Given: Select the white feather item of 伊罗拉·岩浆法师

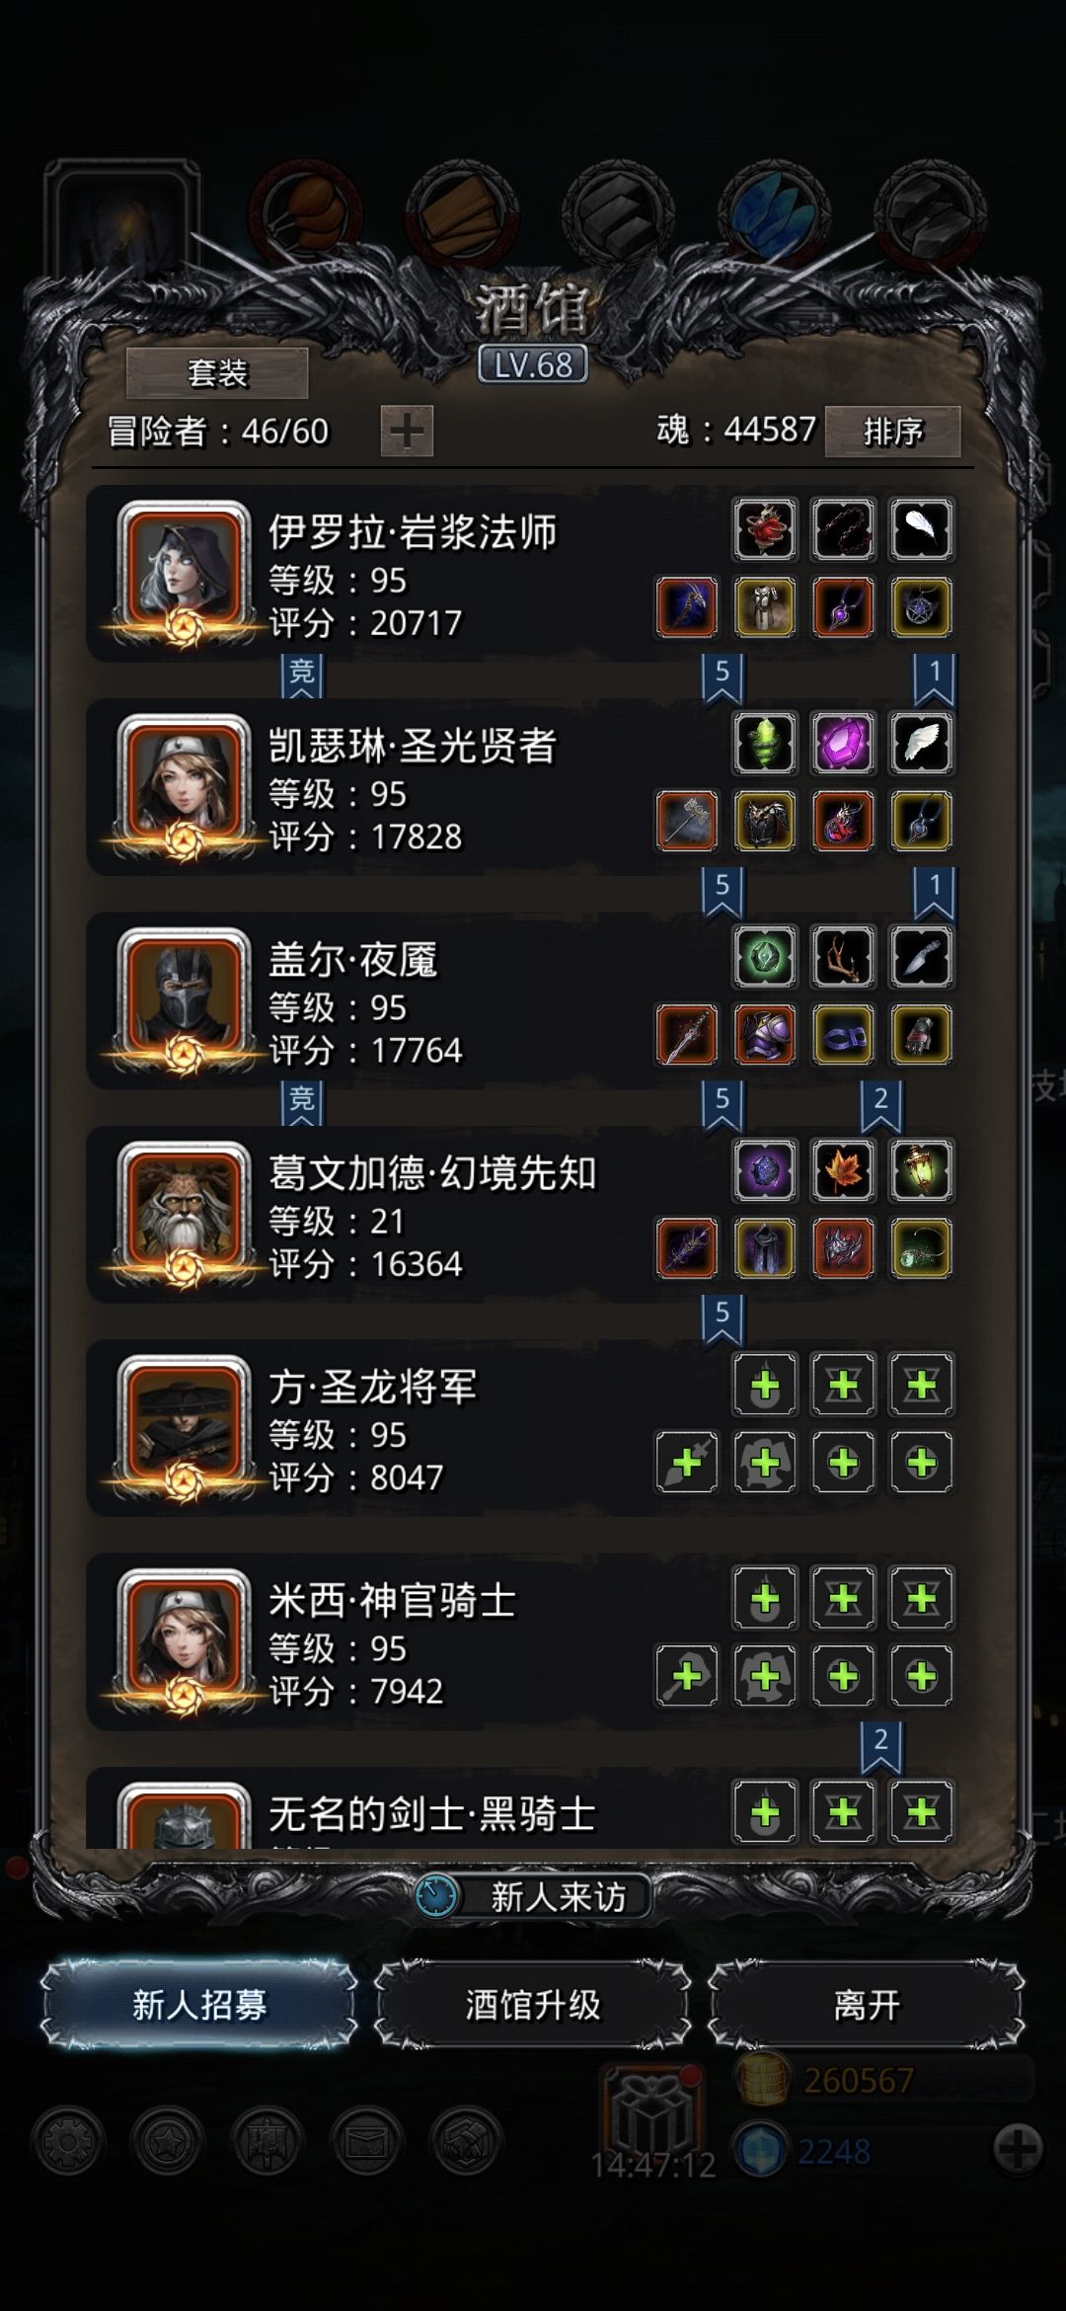Looking at the screenshot, I should point(921,529).
